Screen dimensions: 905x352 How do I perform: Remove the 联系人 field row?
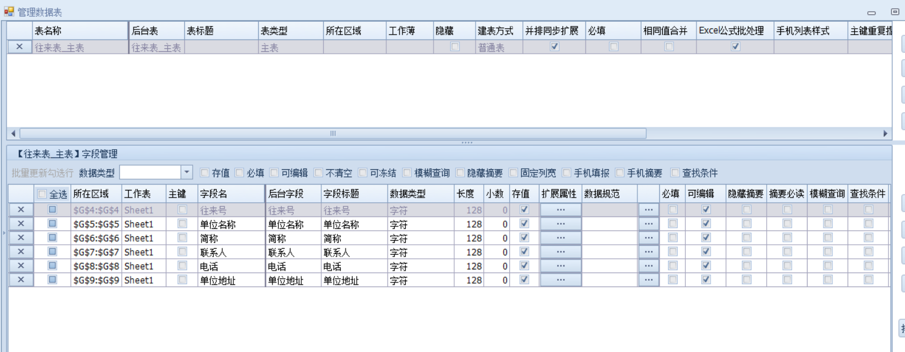21,252
